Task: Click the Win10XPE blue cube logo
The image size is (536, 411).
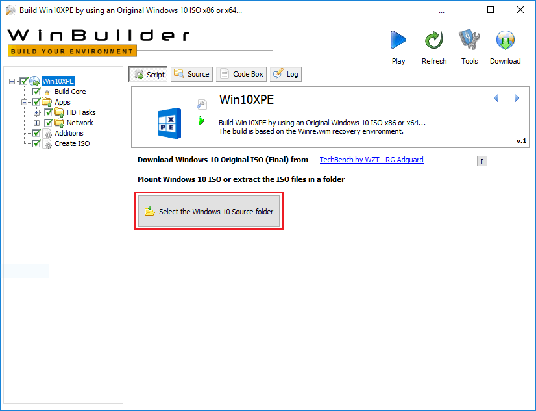Action: [x=169, y=123]
